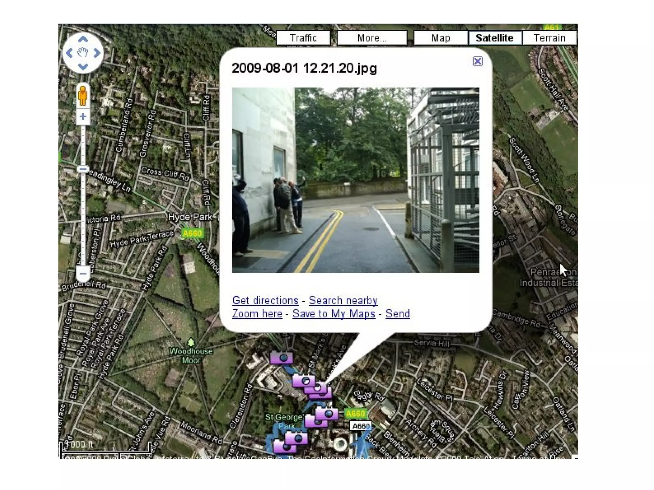Click the zoom slider handle
This screenshot has width=654, height=490.
pos(83,169)
